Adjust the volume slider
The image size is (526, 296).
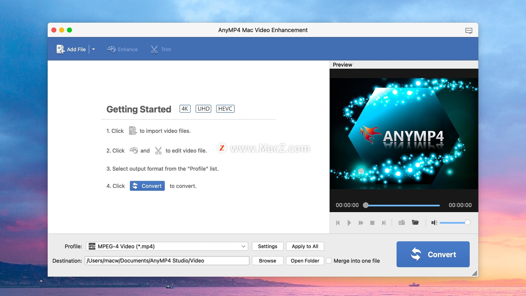[x=455, y=223]
